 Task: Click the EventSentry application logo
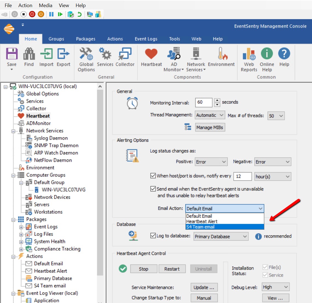[9, 29]
